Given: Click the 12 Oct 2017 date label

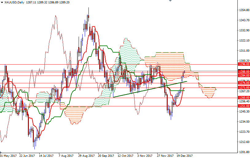Looking at the screenshot, I should [126, 156].
